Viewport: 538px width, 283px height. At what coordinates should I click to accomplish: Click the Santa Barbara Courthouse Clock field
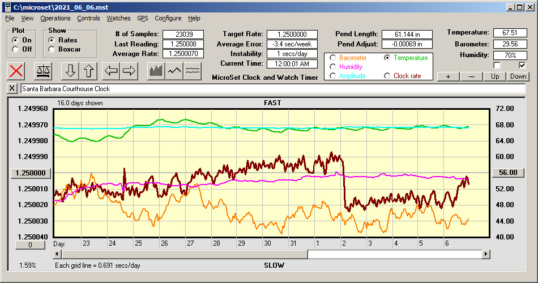tap(273, 89)
